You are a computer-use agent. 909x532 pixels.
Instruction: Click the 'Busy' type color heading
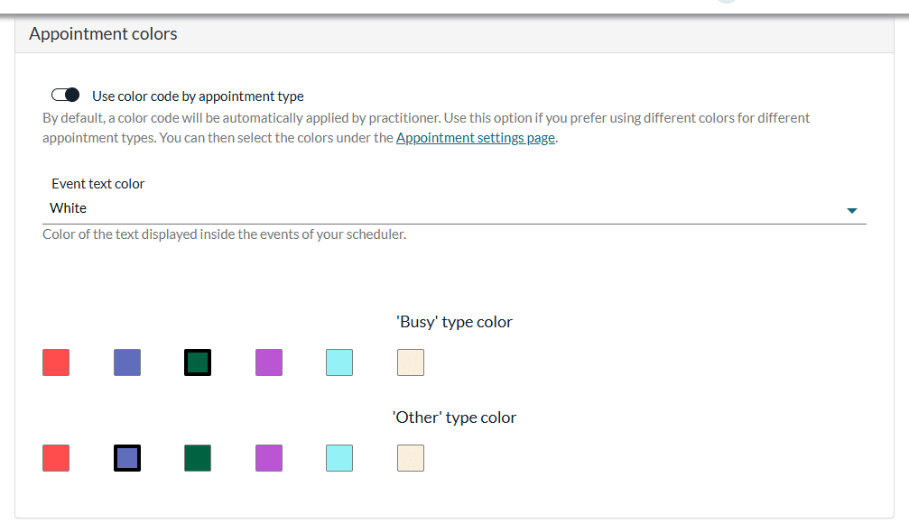(455, 322)
